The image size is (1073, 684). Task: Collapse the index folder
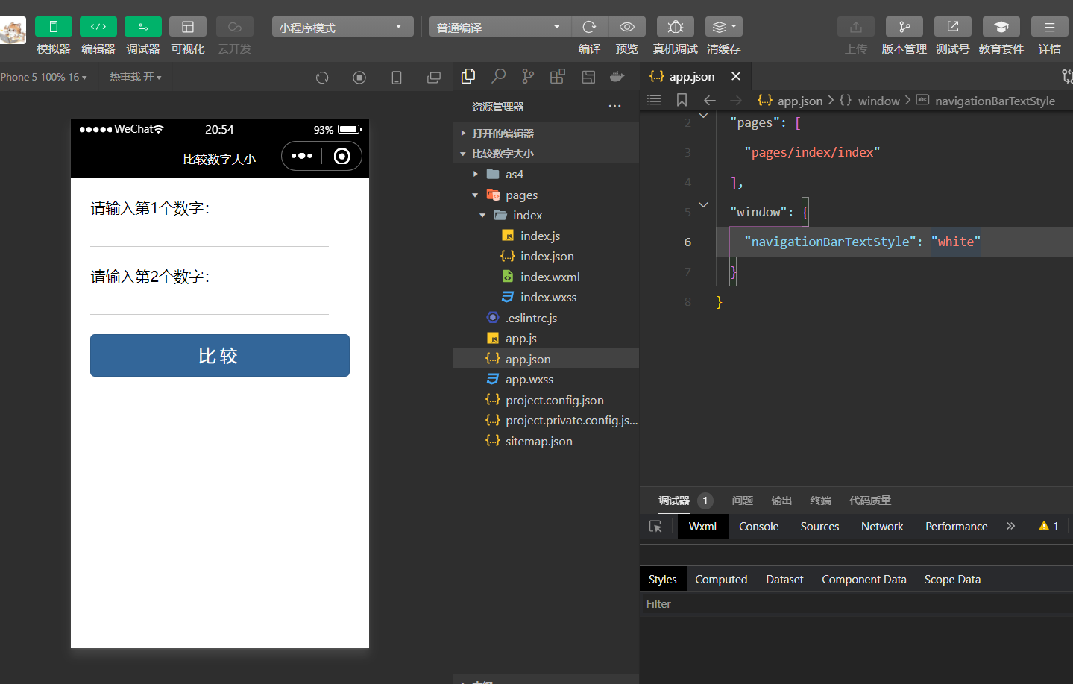tap(546, 215)
